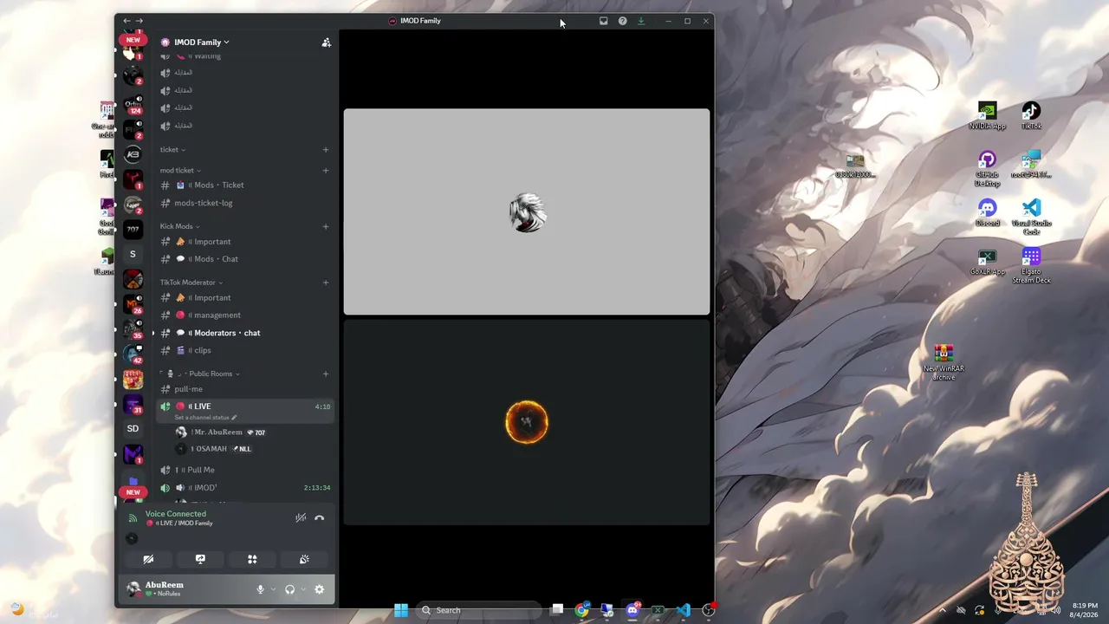
Task: Open Windows Start menu
Action: (x=401, y=610)
